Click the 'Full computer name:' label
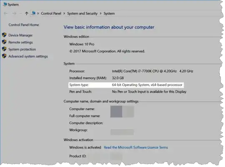Screen dimensions: 225x167 [85, 116]
